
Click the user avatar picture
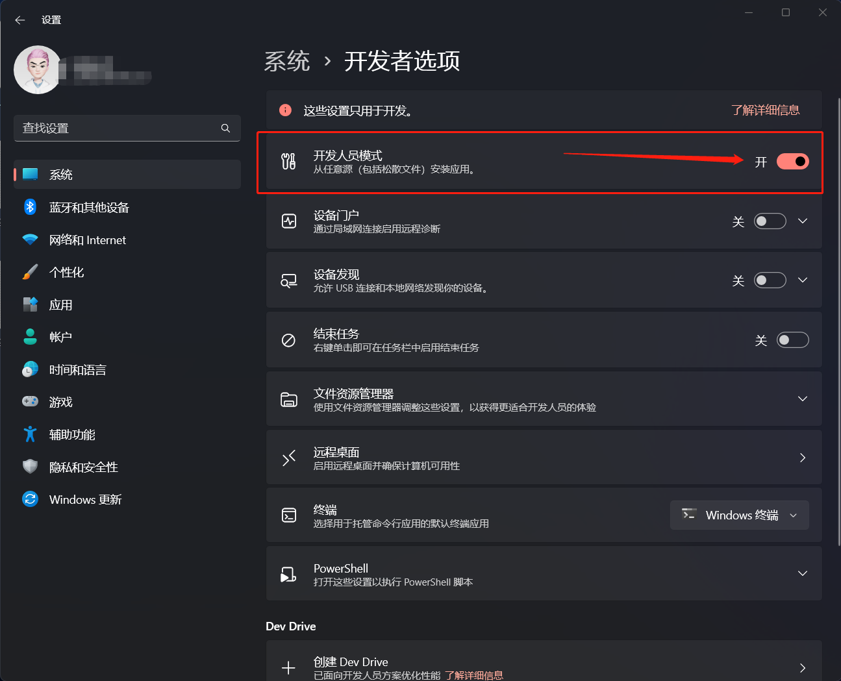pos(37,69)
